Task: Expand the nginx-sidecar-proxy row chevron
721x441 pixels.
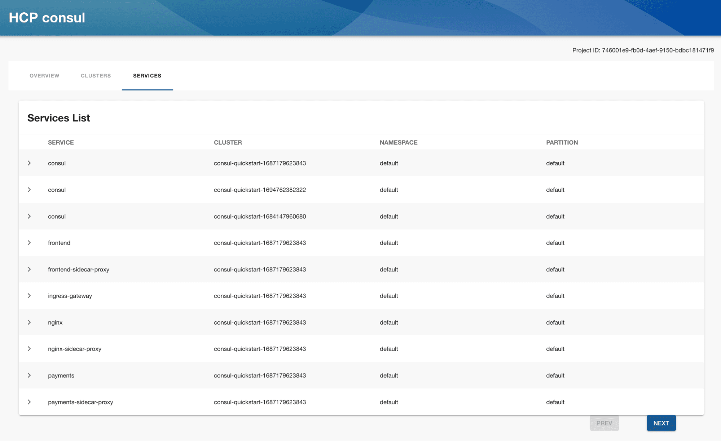Action: 29,349
